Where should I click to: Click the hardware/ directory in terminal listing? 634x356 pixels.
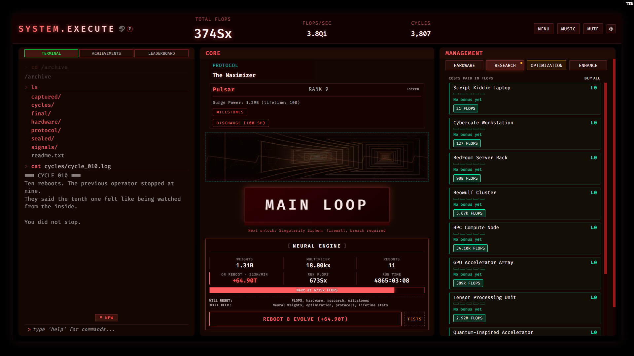click(x=46, y=122)
